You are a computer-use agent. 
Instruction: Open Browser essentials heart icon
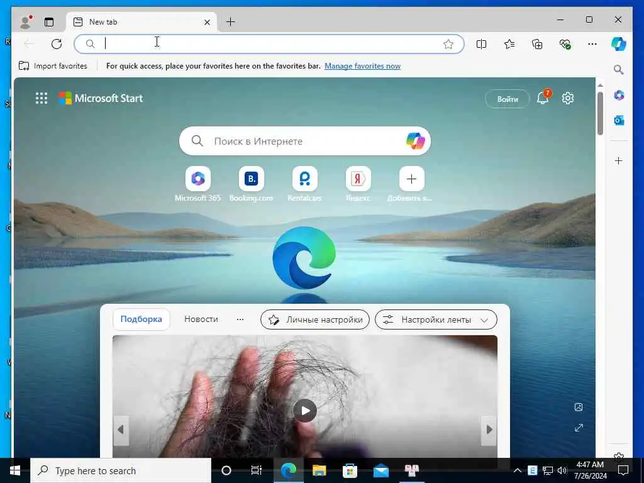pos(565,44)
